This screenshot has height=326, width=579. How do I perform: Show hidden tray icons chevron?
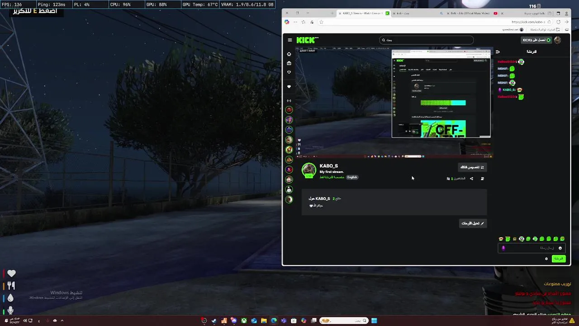coord(62,321)
